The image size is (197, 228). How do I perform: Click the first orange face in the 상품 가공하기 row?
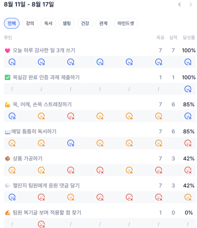click(12, 170)
